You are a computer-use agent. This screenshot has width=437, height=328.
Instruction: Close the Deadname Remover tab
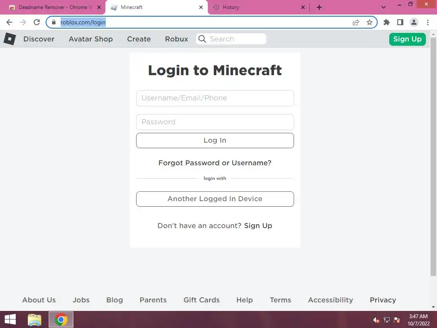(99, 7)
